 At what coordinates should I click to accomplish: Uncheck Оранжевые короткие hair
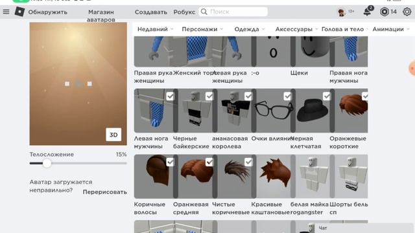[365, 96]
